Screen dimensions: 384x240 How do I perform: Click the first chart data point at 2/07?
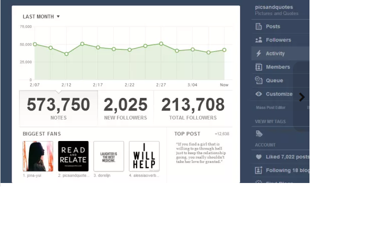coord(35,44)
